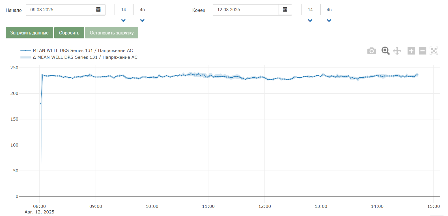
Task: Decrease the end hour with the down chevron
Action: 310,21
